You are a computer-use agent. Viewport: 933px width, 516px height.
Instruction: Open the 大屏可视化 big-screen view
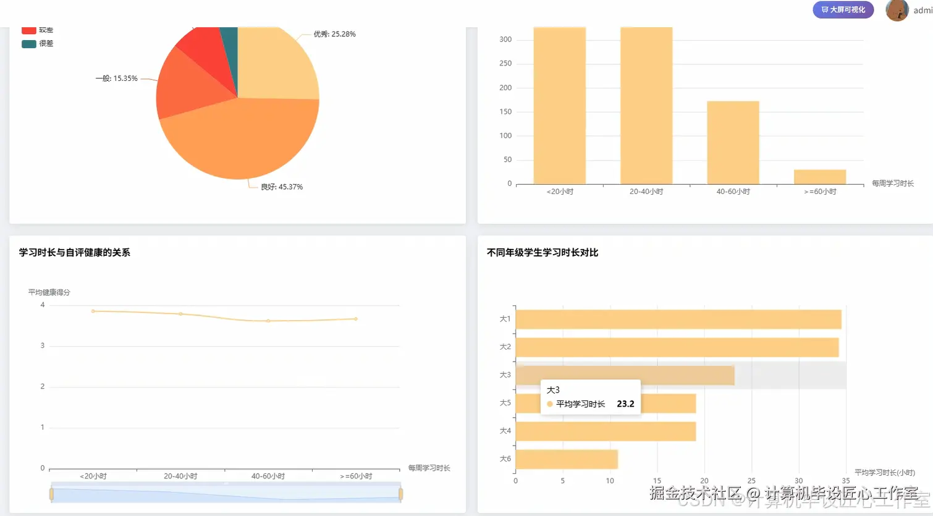[843, 9]
